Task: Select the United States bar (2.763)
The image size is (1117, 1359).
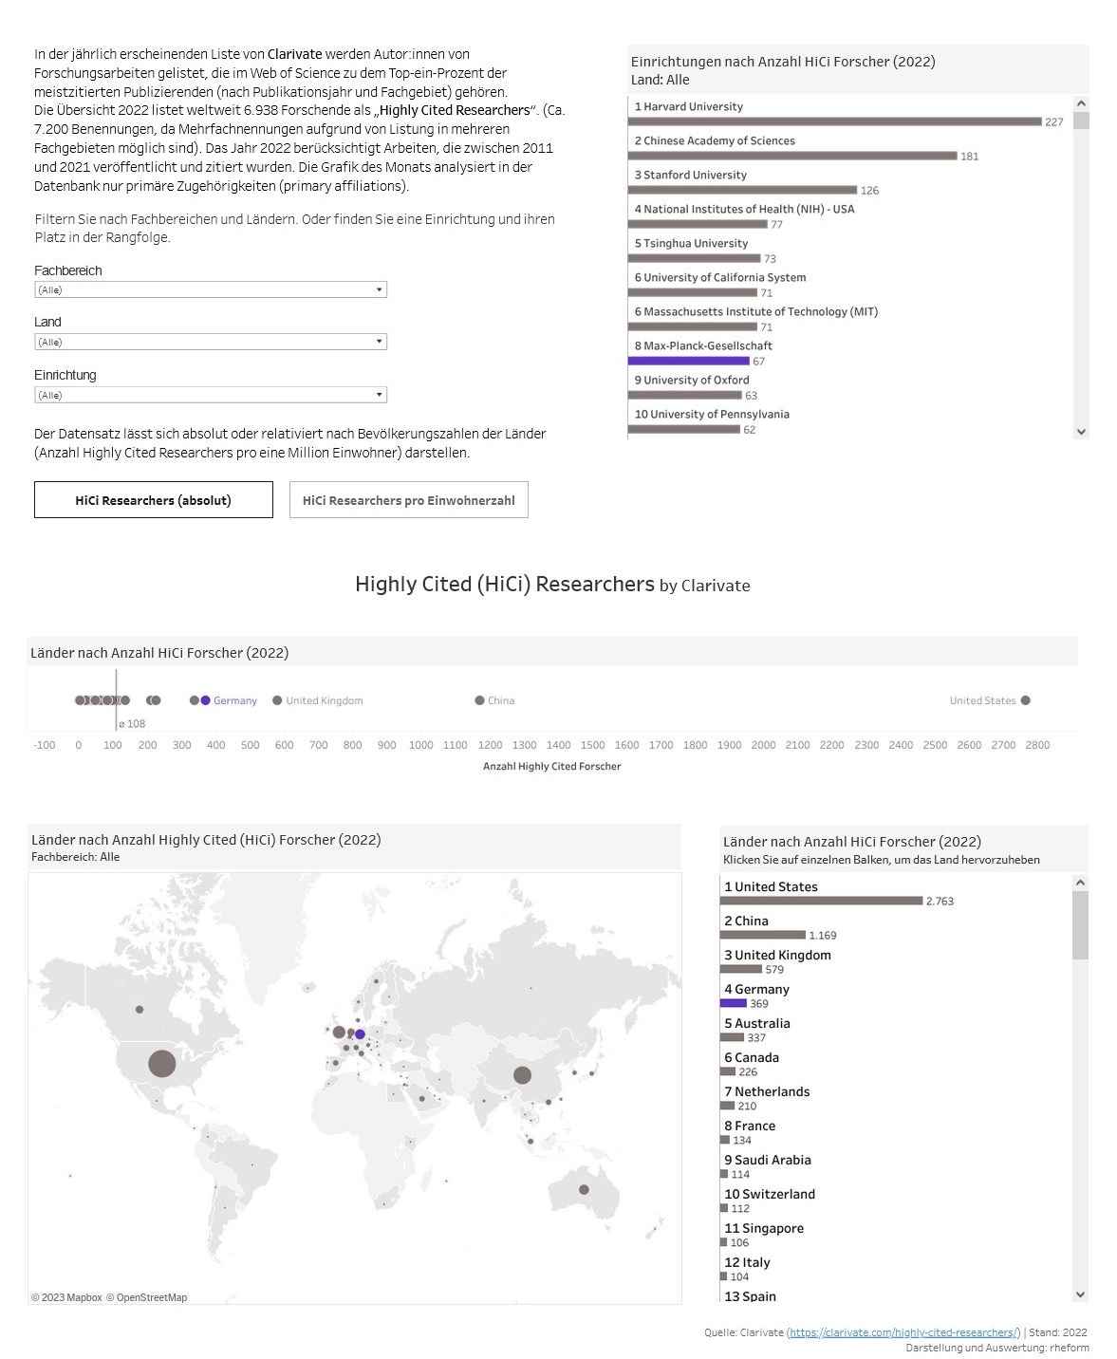Action: click(x=821, y=901)
